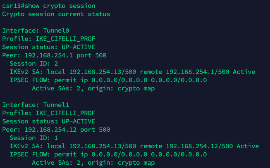Screen dimensions: 270x168
Task: Click the 'Crypto session current status' heading line
Action: (x=56, y=14)
